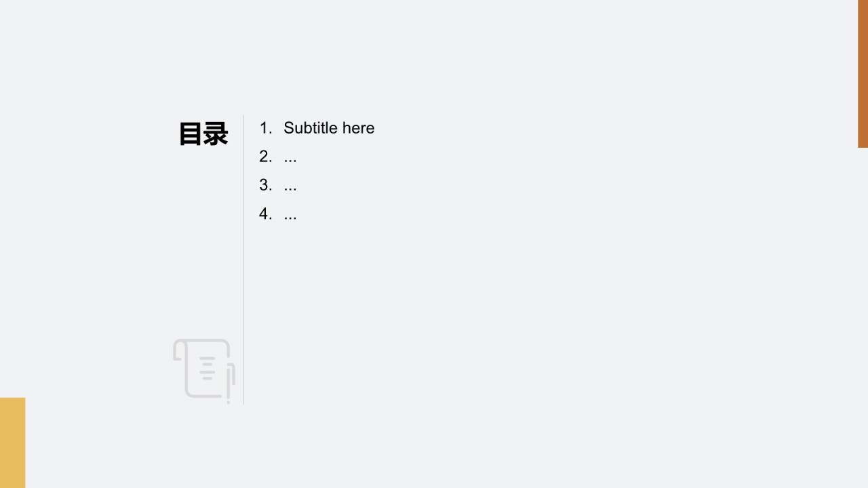This screenshot has width=868, height=488.
Task: Click the 目 character in heading
Action: pos(191,134)
